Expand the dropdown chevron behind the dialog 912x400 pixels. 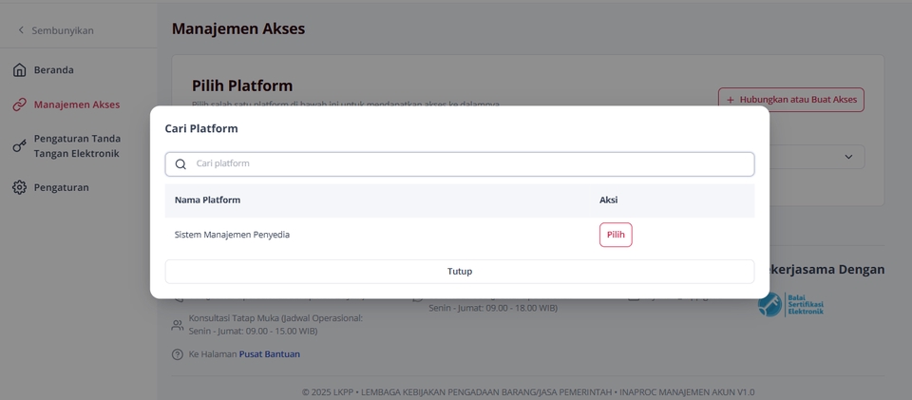(848, 157)
